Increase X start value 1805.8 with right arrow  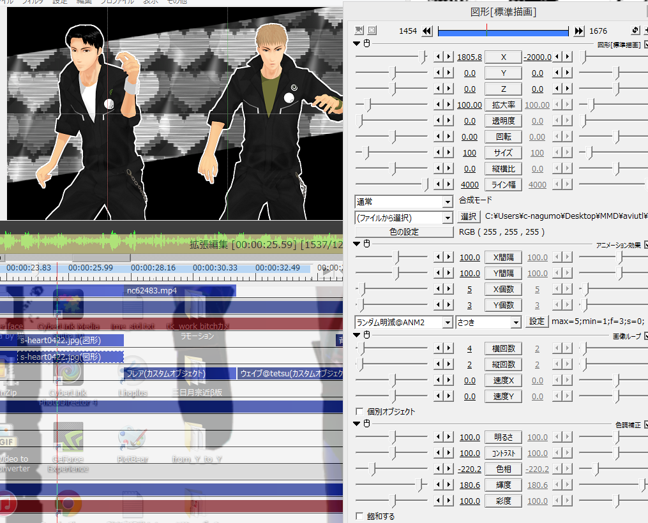point(448,57)
